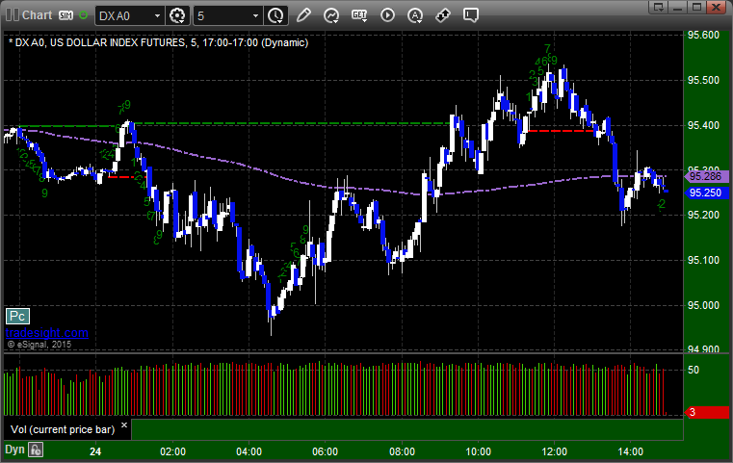
Task: Click the 95.100 price axis label
Action: [x=703, y=260]
